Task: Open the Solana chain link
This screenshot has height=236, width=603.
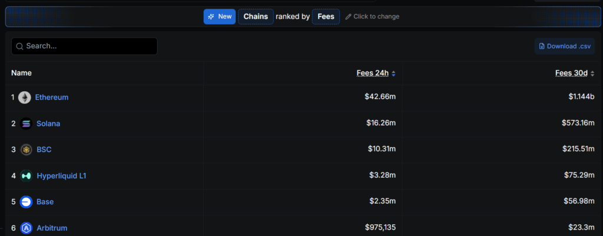Action: tap(48, 124)
